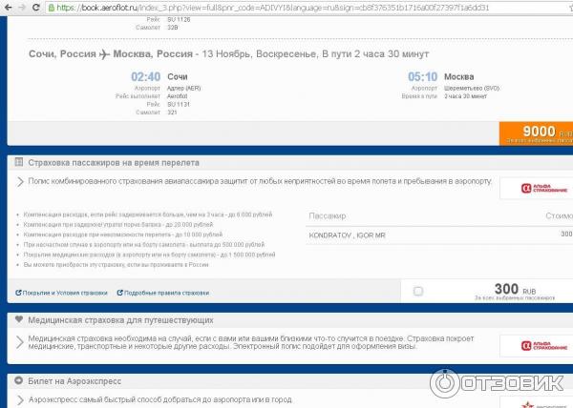Image resolution: width=573 pixels, height=408 pixels.
Task: Reload the page with the refresh icon
Action: click(x=36, y=8)
